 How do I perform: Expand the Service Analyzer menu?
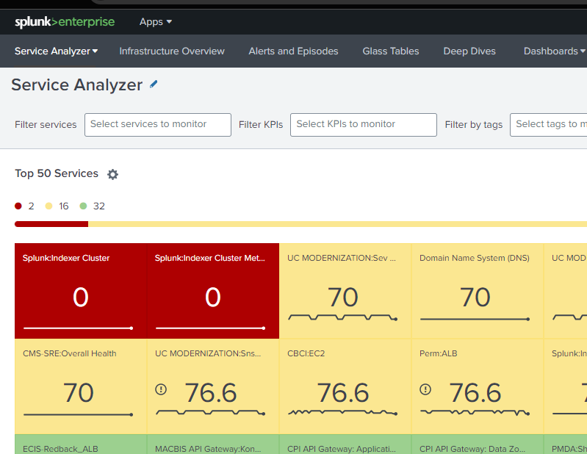(56, 51)
